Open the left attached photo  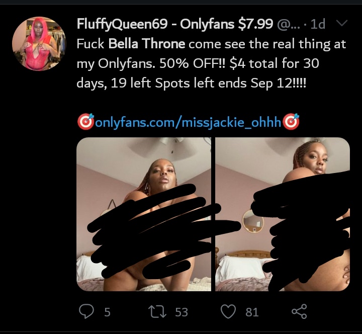coord(144,214)
